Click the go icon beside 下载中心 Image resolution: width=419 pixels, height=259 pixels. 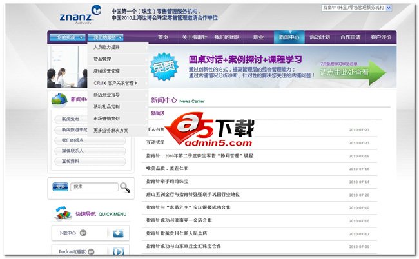click(x=83, y=233)
